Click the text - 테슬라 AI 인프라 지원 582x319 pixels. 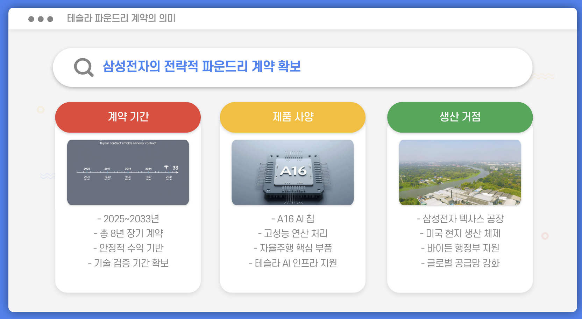(293, 263)
